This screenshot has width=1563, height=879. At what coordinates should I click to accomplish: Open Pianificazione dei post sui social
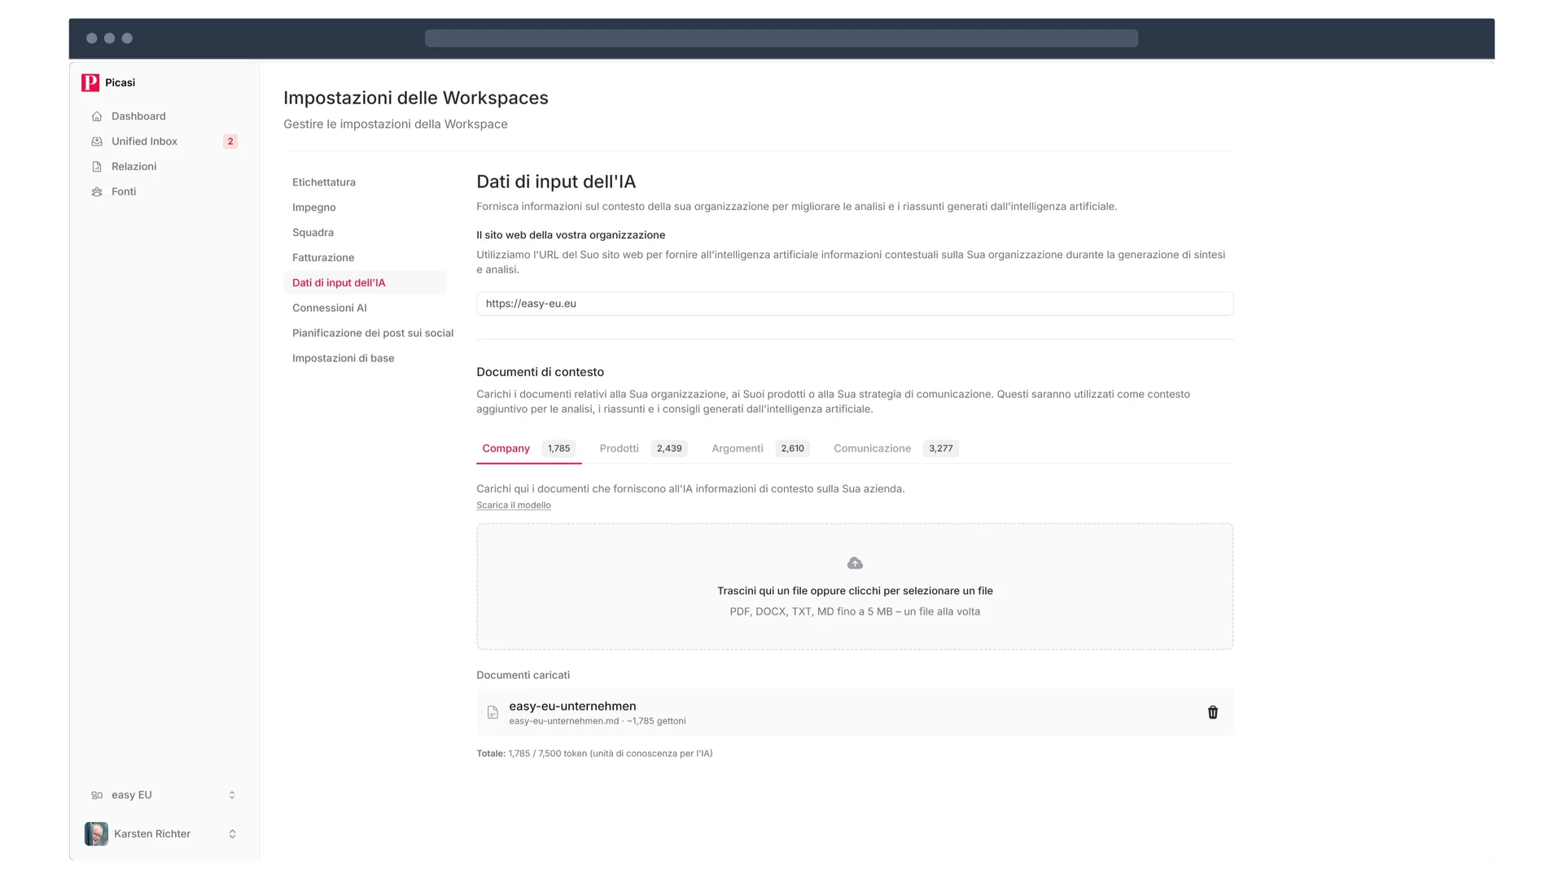click(x=373, y=334)
